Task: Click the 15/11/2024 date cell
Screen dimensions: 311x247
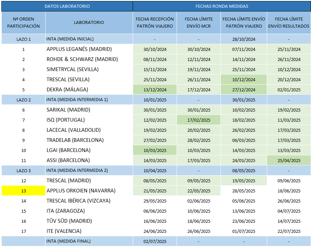Action: (155, 69)
